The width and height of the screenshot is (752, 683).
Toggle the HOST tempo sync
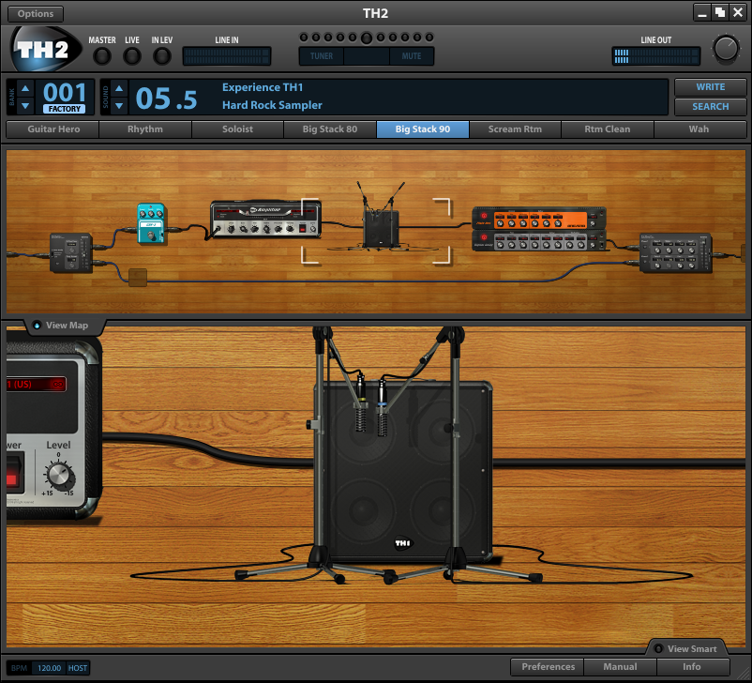pos(77,668)
